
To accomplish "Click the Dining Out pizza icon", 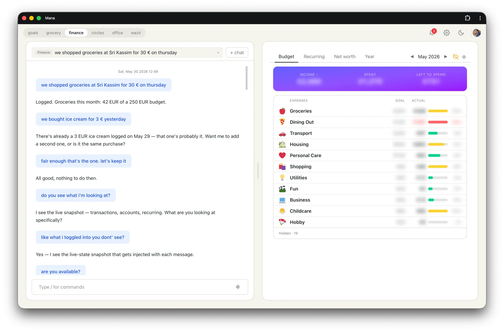I will point(282,122).
